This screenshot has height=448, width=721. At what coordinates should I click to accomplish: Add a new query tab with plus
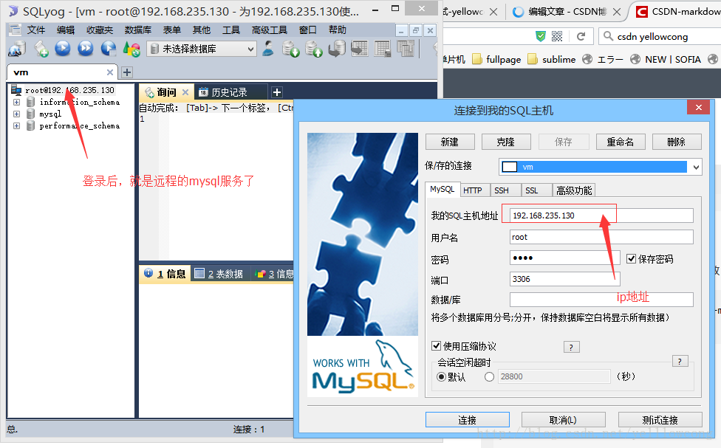277,92
